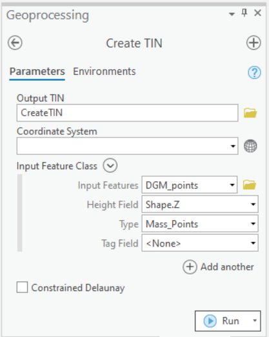Select the Parameters tab

[37, 72]
